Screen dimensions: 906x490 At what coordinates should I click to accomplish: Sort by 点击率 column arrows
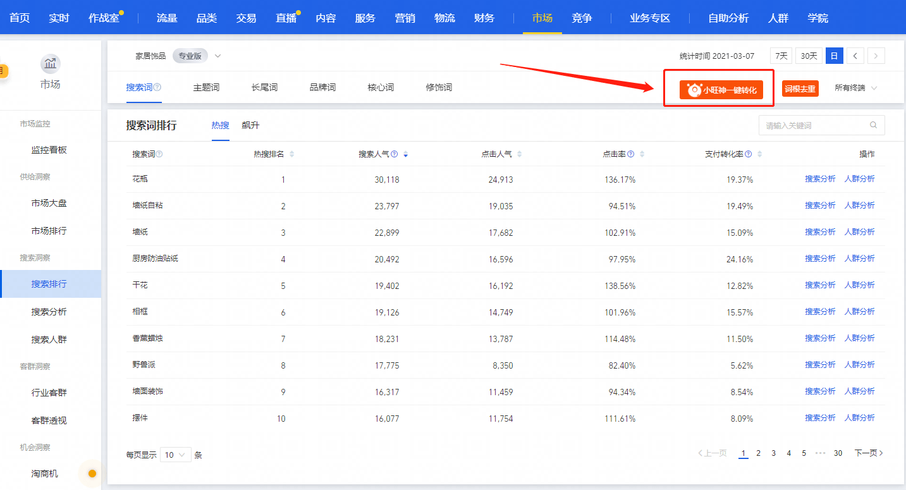point(642,154)
